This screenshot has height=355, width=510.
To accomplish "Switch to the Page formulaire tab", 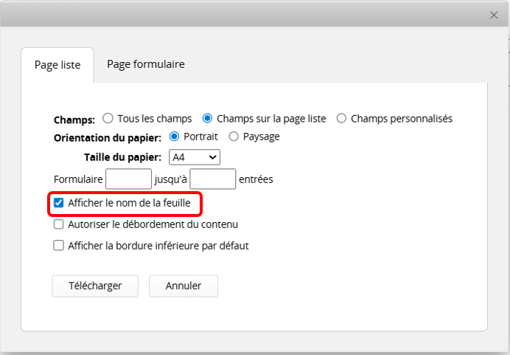I will click(x=146, y=64).
